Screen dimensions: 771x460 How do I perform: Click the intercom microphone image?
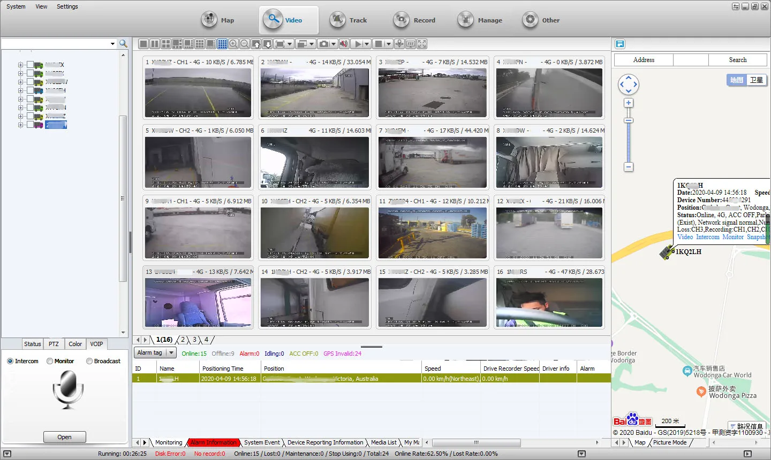click(x=68, y=389)
